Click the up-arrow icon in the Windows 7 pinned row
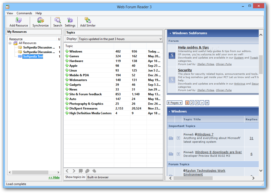Viewport: 271px width, 193px height. click(x=178, y=138)
